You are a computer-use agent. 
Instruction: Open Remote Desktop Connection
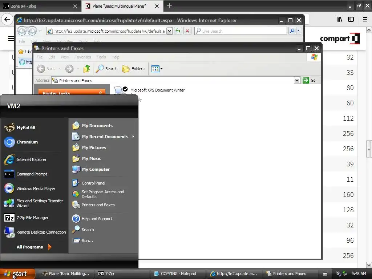[35, 232]
